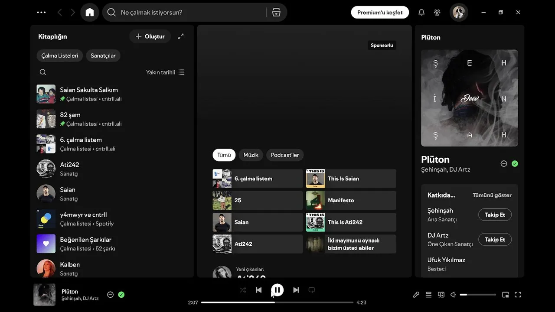The height and width of the screenshot is (312, 555).
Task: Select the Podcast'ler filter chip
Action: point(285,155)
